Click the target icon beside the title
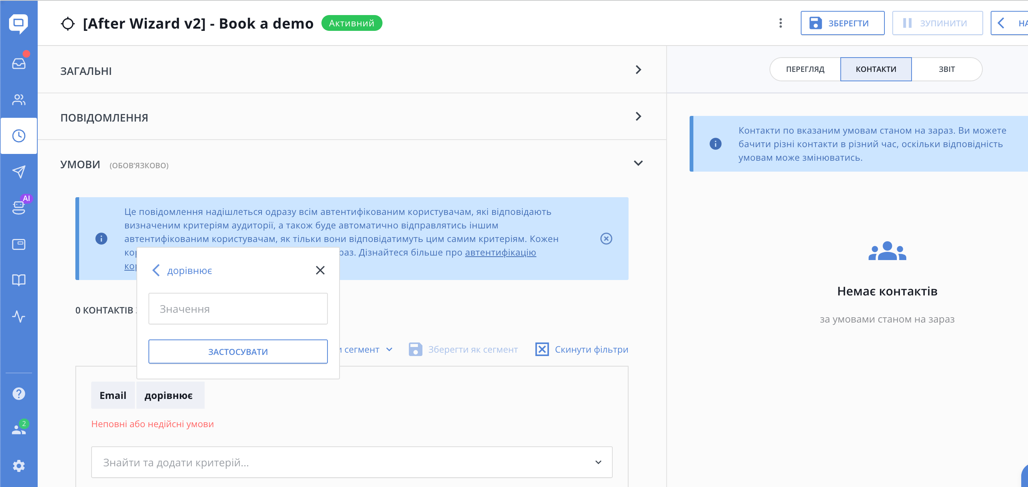 (67, 23)
